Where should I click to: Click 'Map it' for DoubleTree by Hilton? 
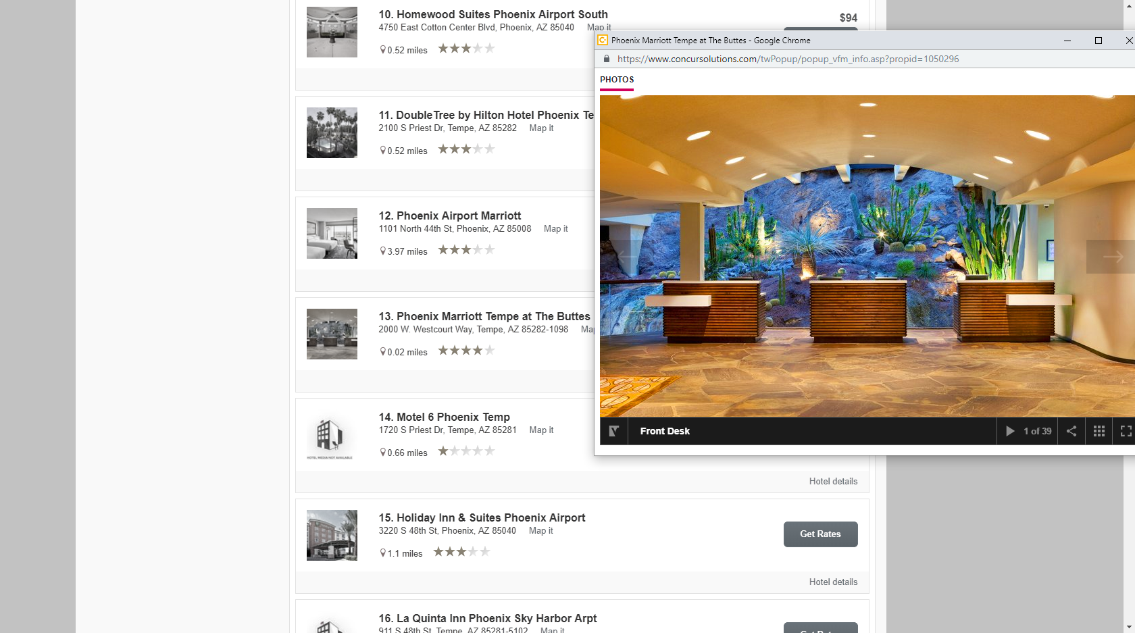541,128
